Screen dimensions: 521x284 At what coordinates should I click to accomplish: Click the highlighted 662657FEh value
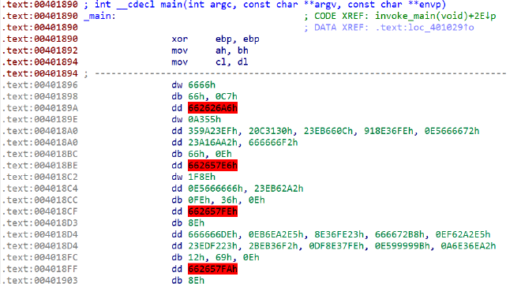pyautogui.click(x=212, y=211)
